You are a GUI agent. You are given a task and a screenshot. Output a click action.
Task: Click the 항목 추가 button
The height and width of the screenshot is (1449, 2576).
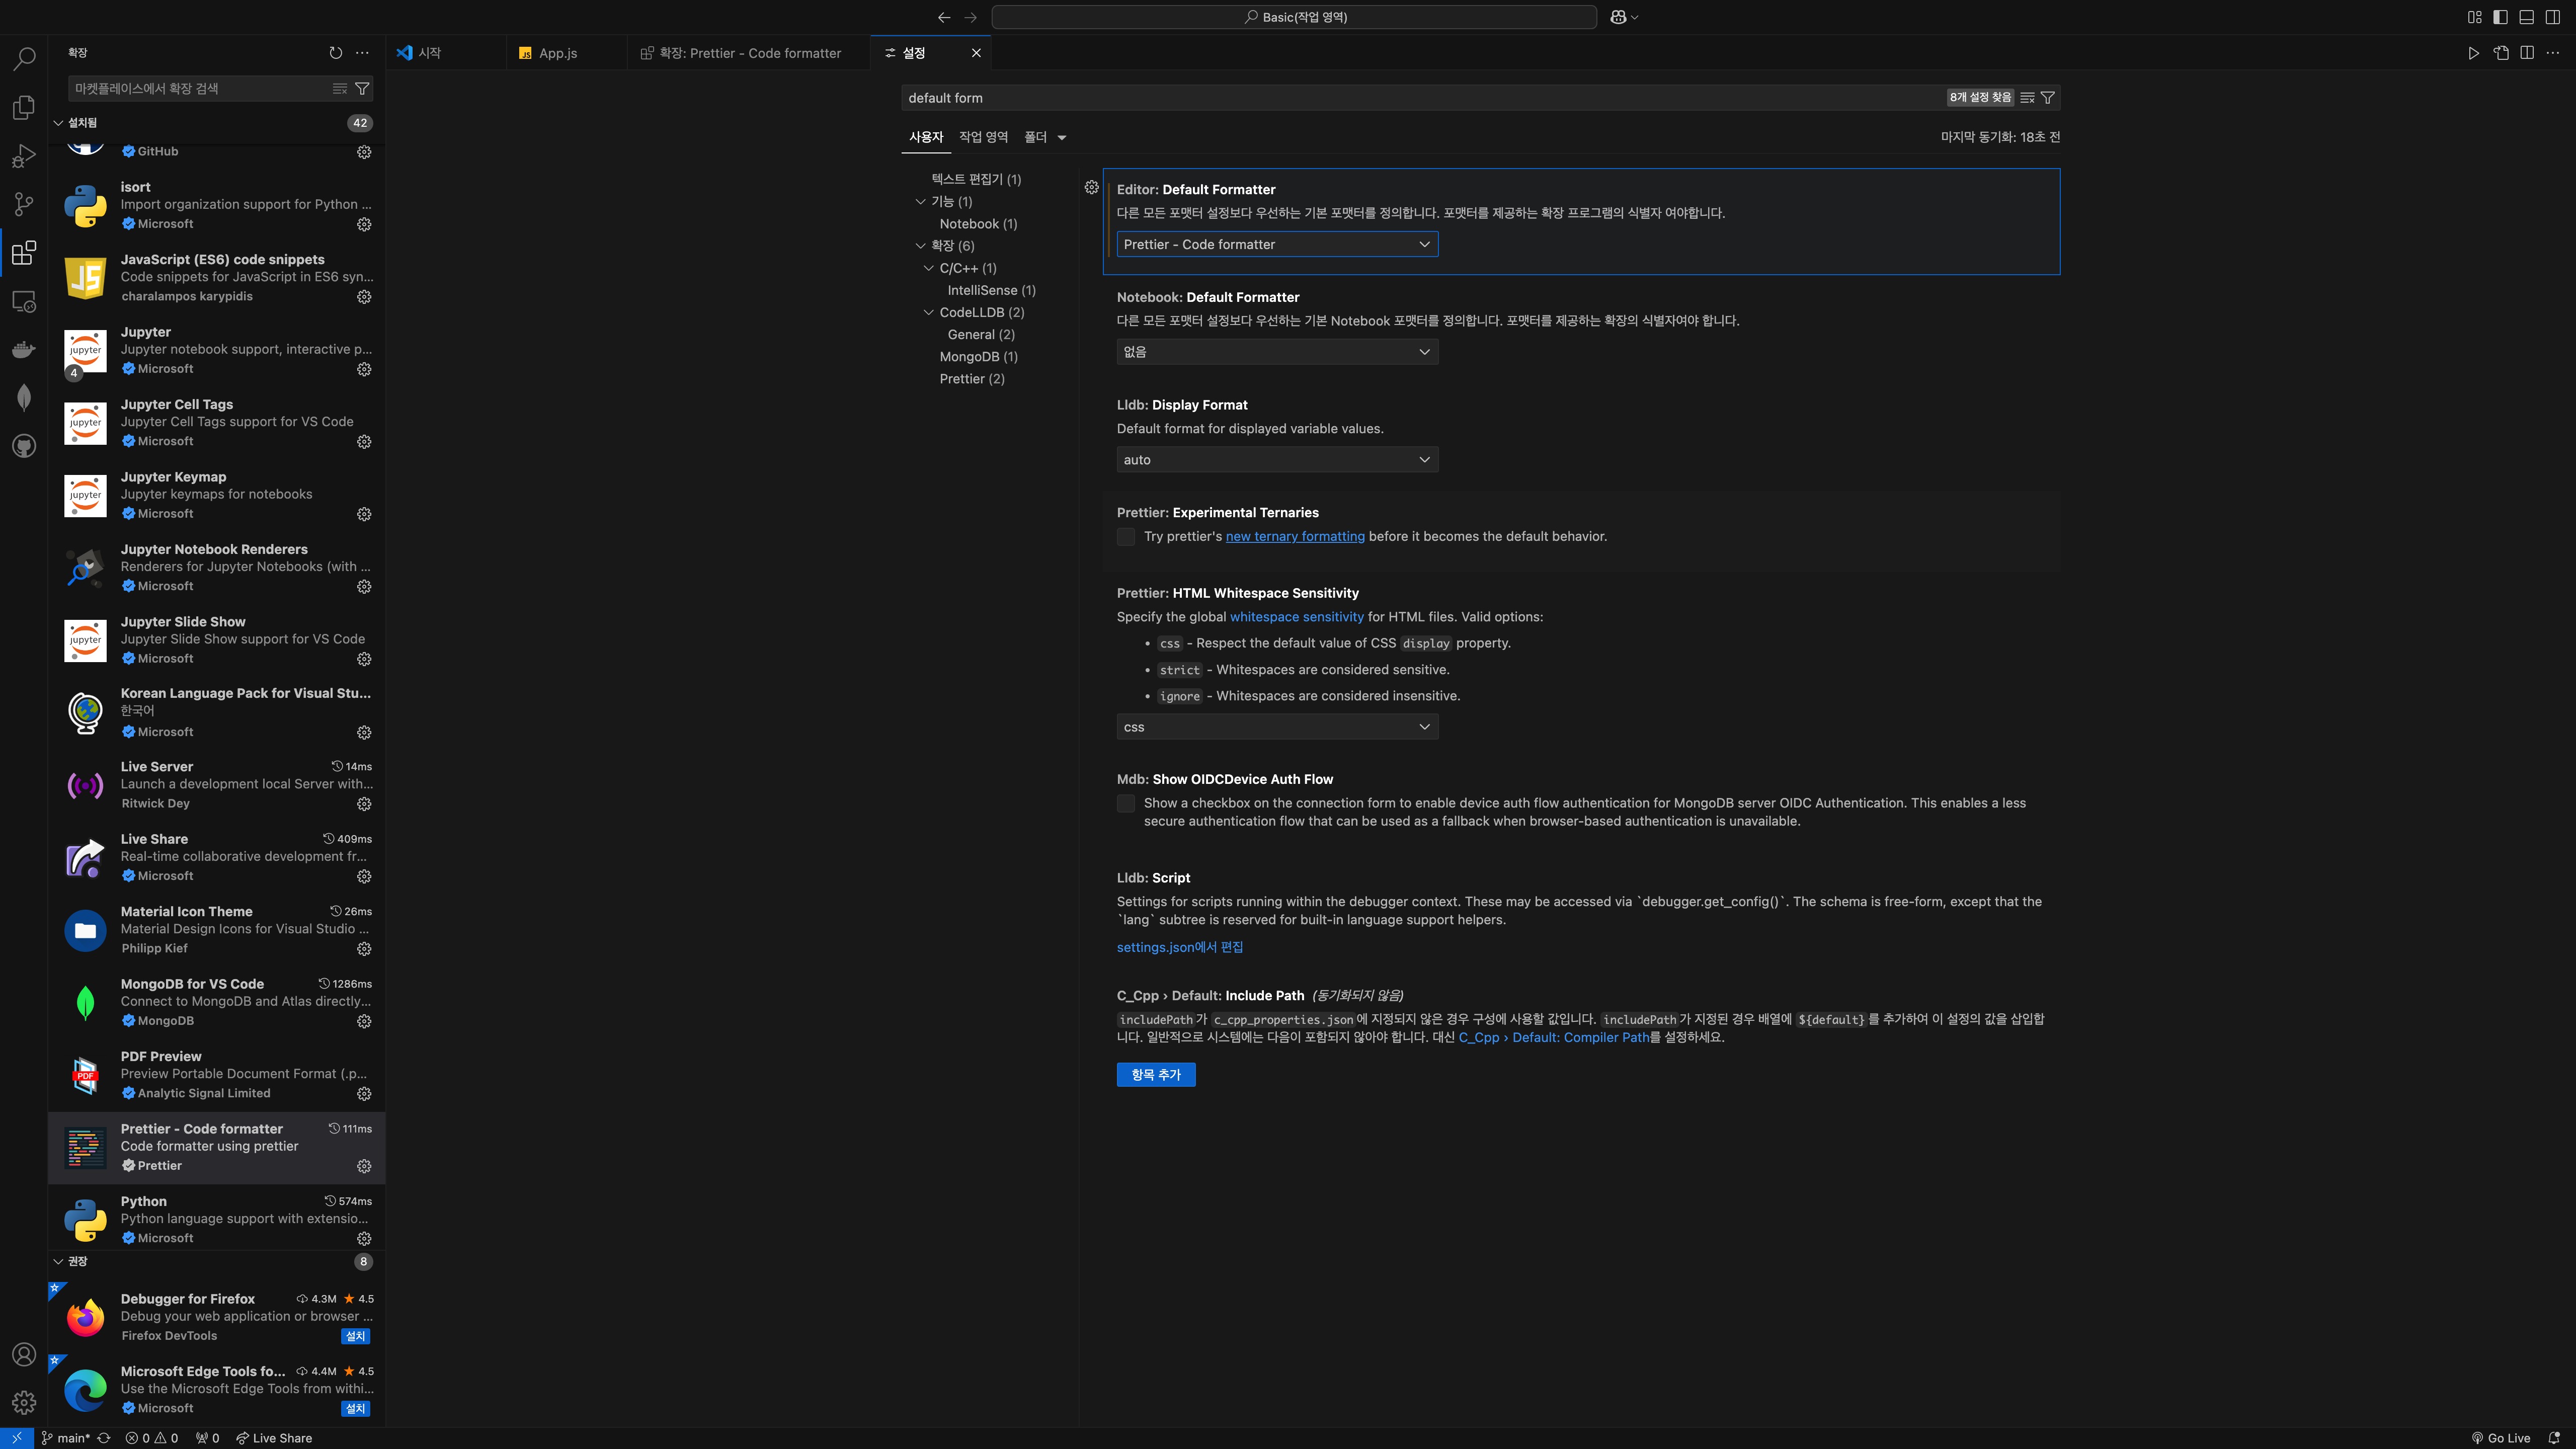coord(1155,1074)
